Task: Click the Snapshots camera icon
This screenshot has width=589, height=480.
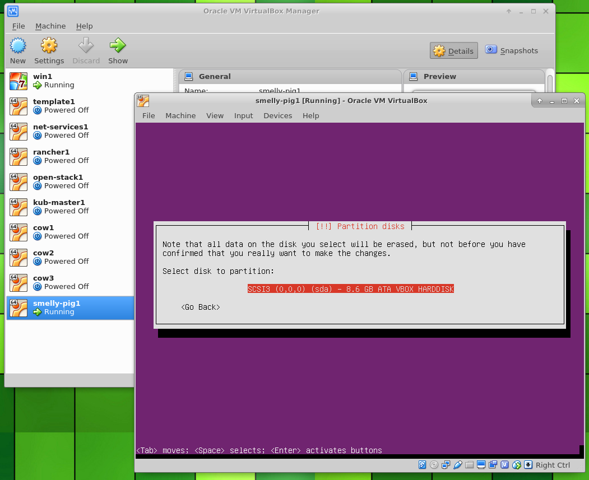Action: click(490, 49)
